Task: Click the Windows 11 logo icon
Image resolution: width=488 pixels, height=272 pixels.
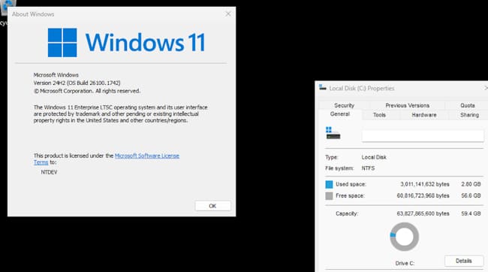Action: coord(62,43)
